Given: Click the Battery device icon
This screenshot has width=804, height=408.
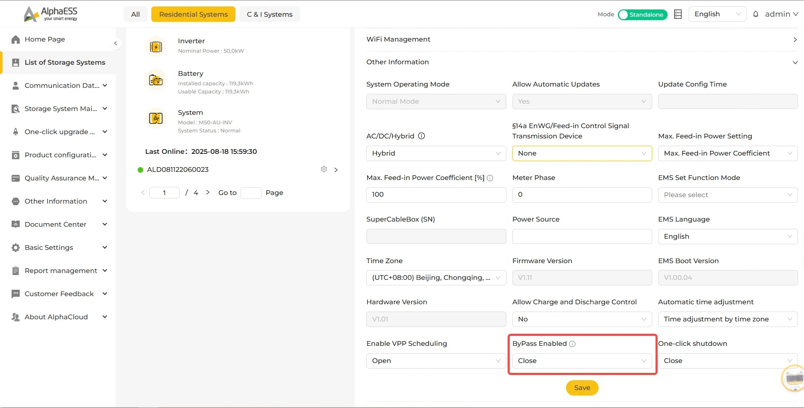Looking at the screenshot, I should 156,80.
